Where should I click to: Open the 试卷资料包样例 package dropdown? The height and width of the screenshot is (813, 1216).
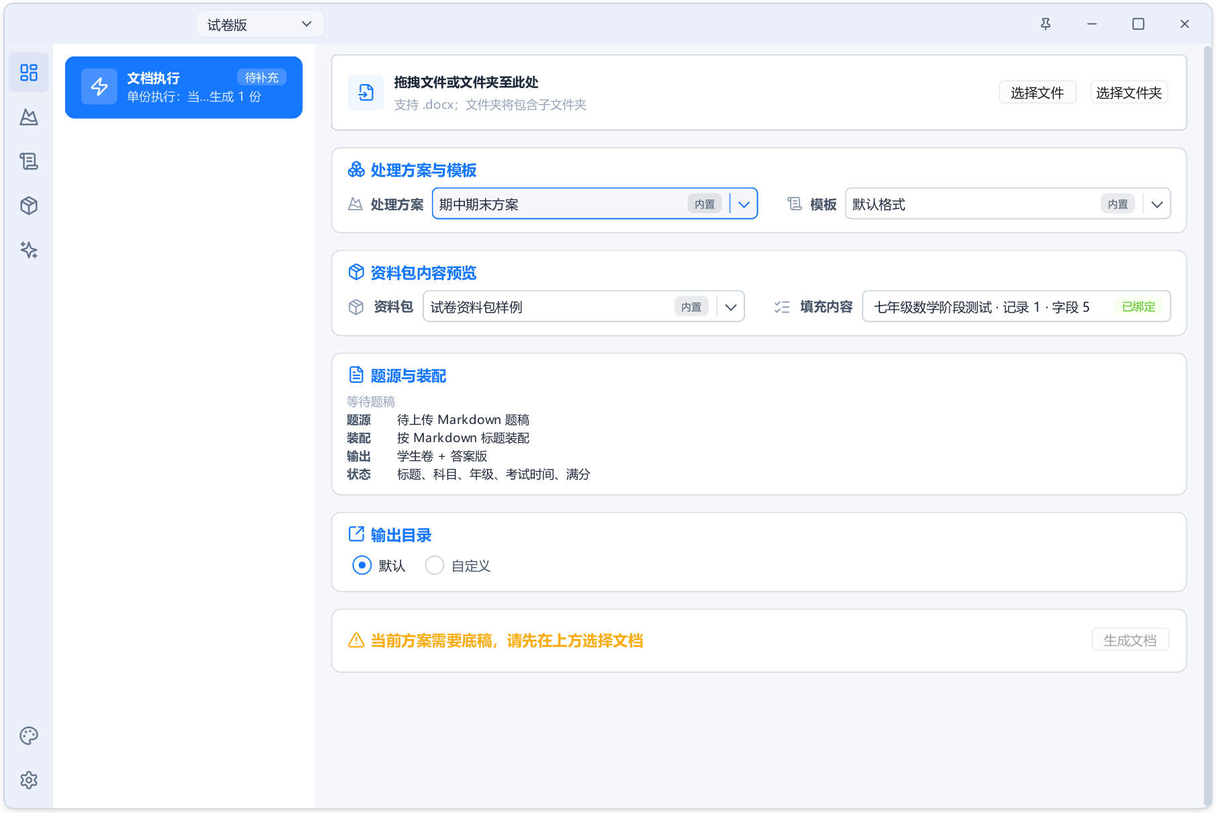(x=584, y=306)
